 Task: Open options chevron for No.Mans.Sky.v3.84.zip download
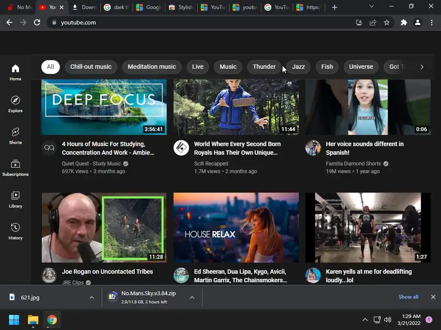coord(192,297)
